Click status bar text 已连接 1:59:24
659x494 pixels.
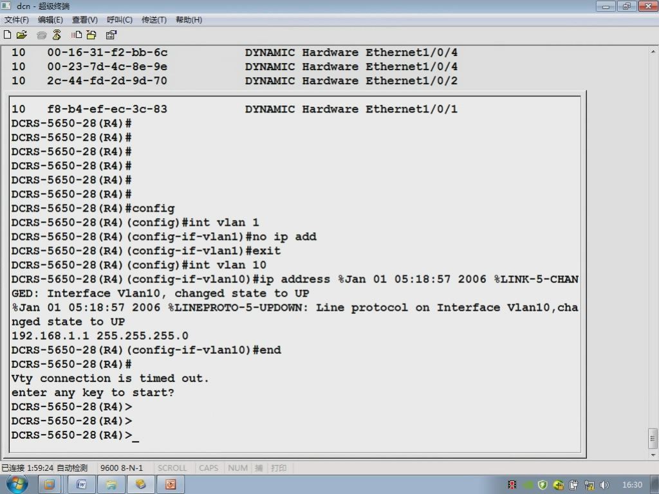coord(27,468)
